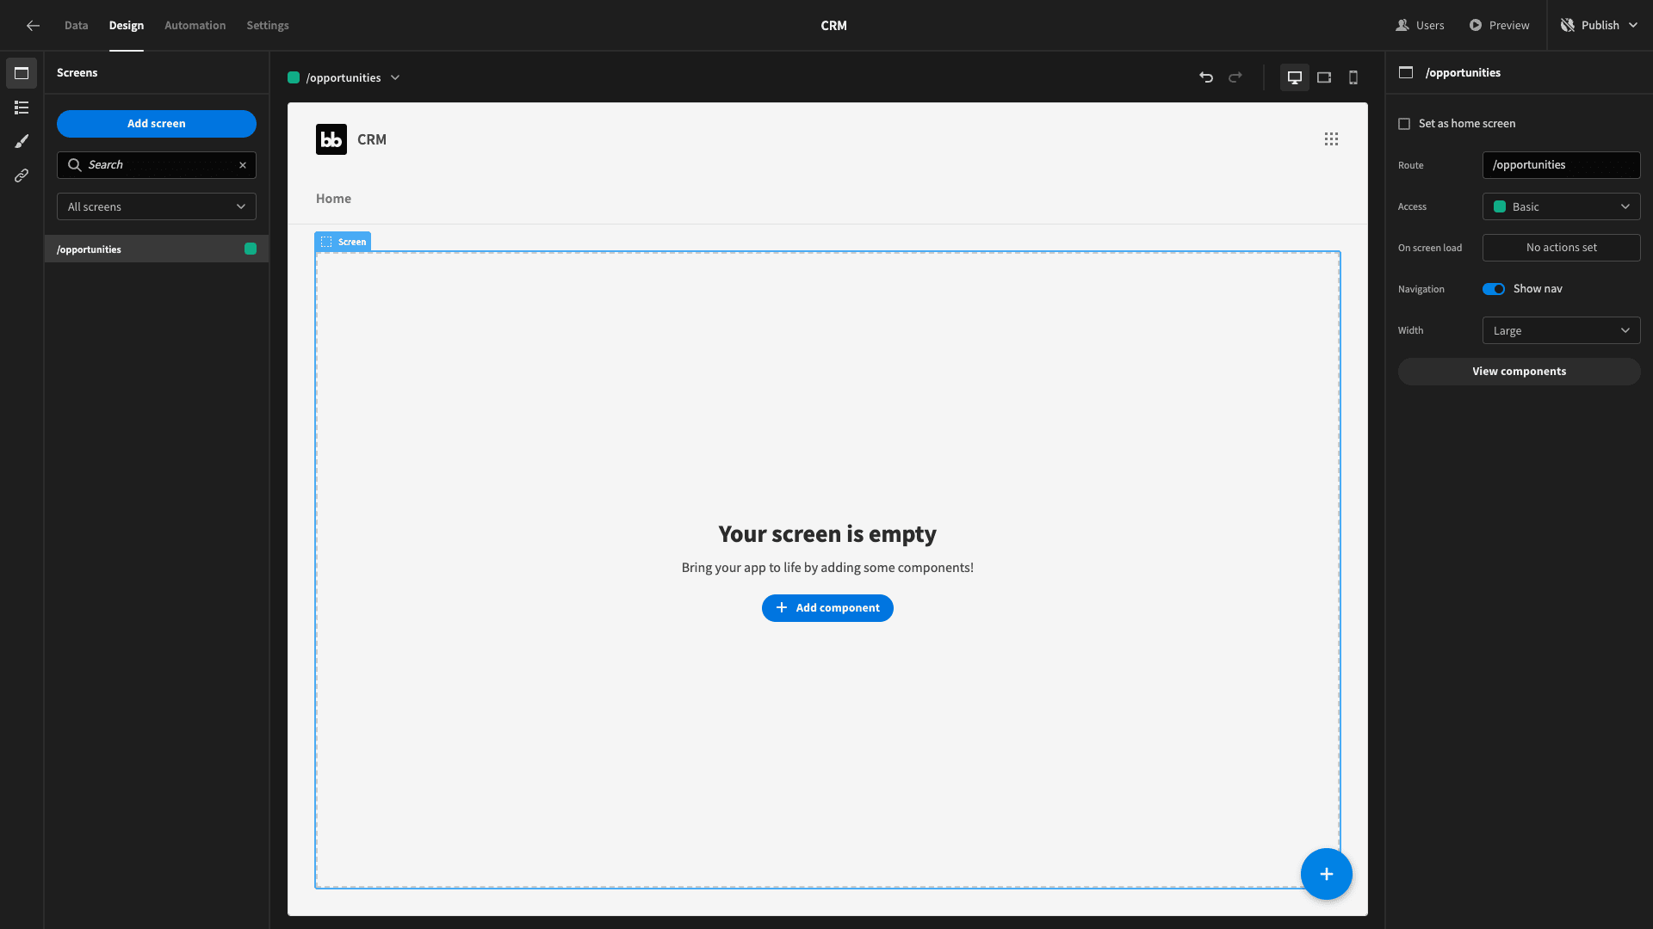The image size is (1653, 929).
Task: Click the green role swatch on /opportunities row
Action: pyautogui.click(x=251, y=249)
